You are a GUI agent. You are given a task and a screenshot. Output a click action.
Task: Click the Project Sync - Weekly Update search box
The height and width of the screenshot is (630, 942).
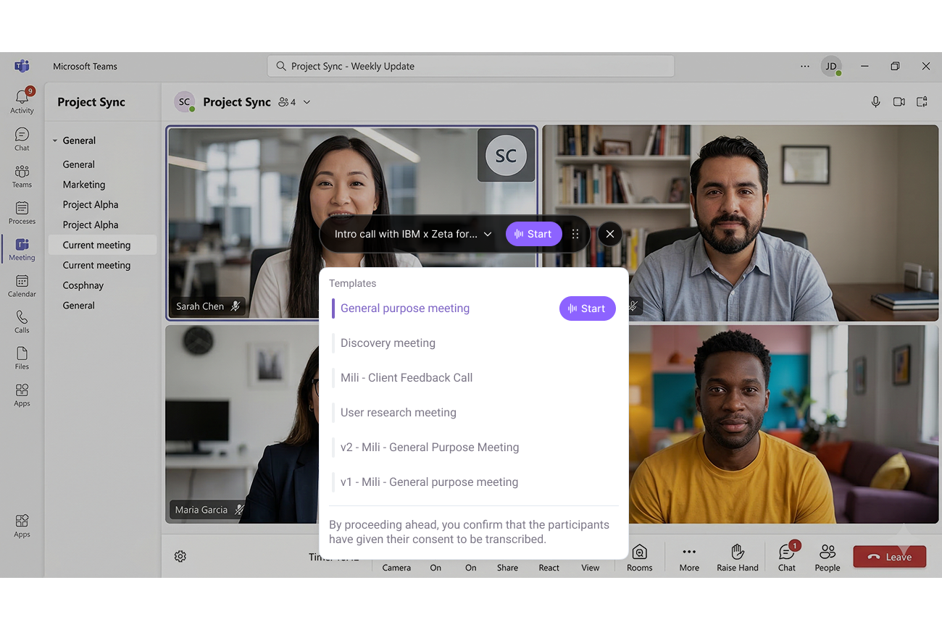coord(471,66)
